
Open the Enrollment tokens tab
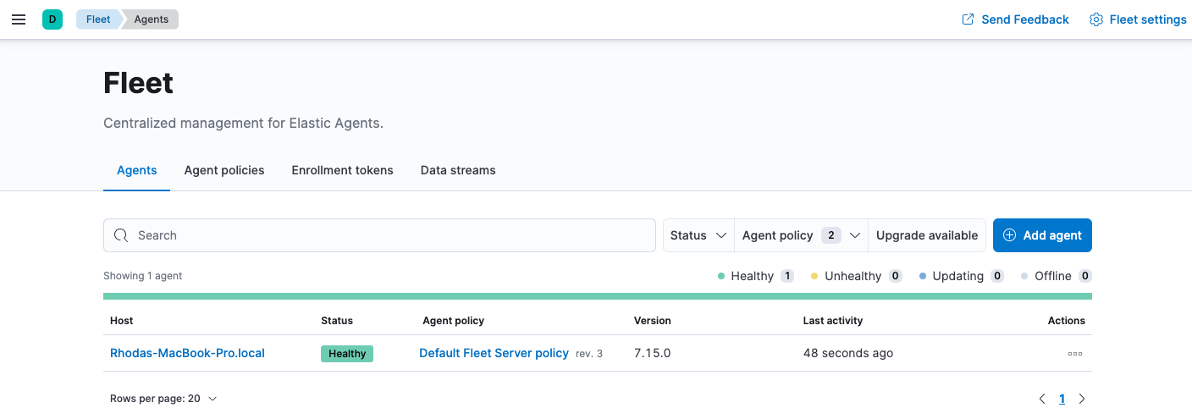tap(342, 170)
